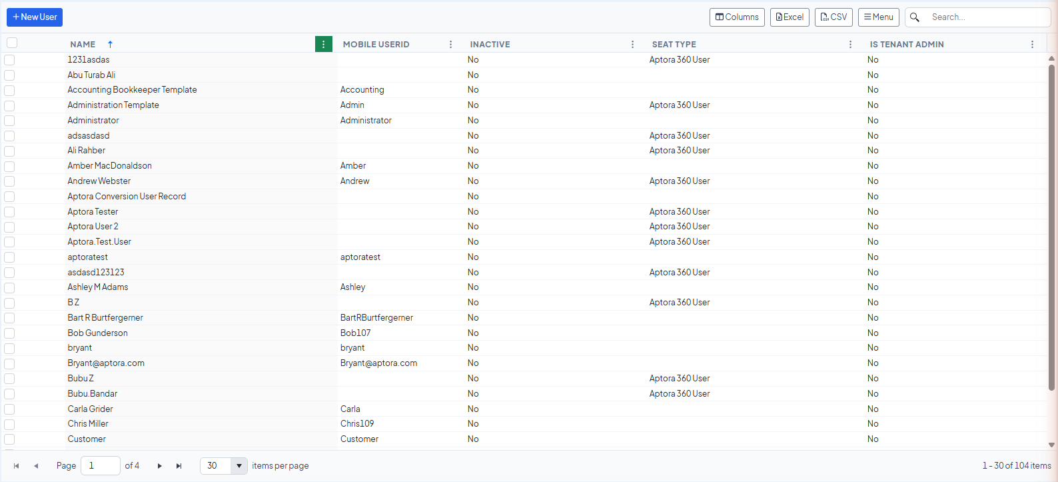Go to the last page
This screenshot has width=1058, height=482.
(179, 466)
